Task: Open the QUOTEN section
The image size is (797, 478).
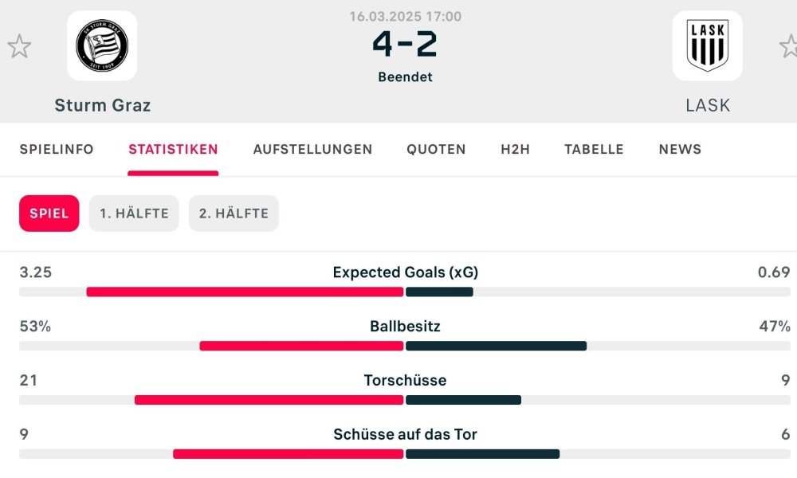Action: tap(436, 149)
